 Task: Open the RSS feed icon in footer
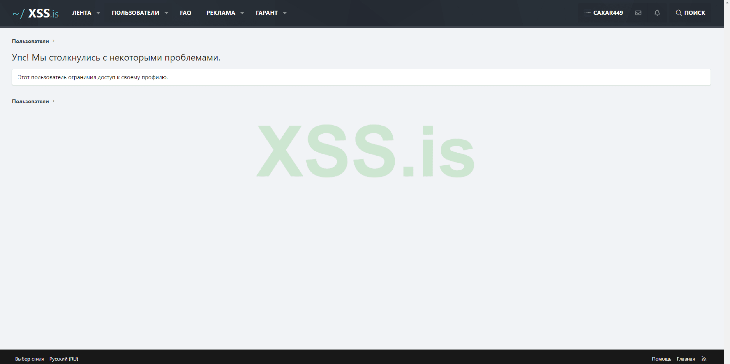pyautogui.click(x=704, y=359)
